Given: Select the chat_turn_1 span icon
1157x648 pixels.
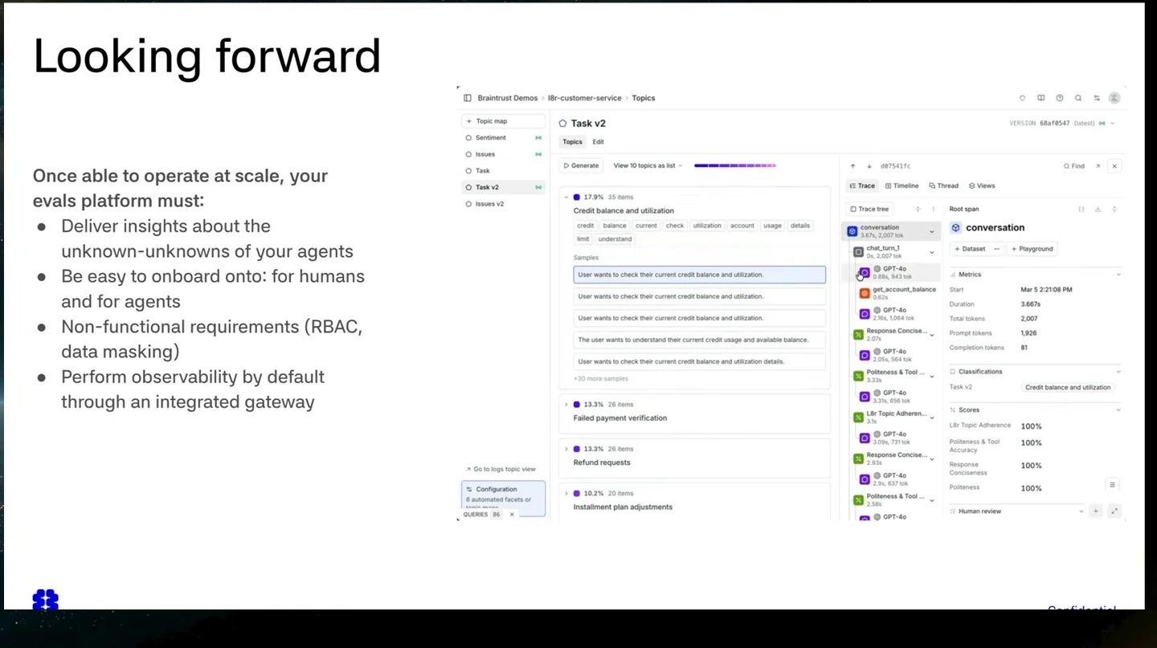Looking at the screenshot, I should point(859,252).
